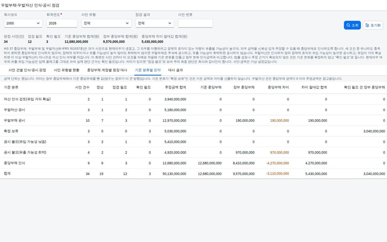Click the 회계연도 input field

62,23
